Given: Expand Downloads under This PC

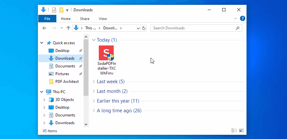Looking at the screenshot, I should pos(44,123).
